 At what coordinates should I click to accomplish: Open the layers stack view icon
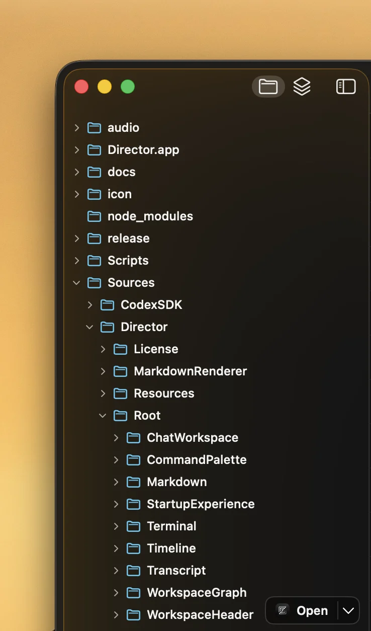(302, 87)
